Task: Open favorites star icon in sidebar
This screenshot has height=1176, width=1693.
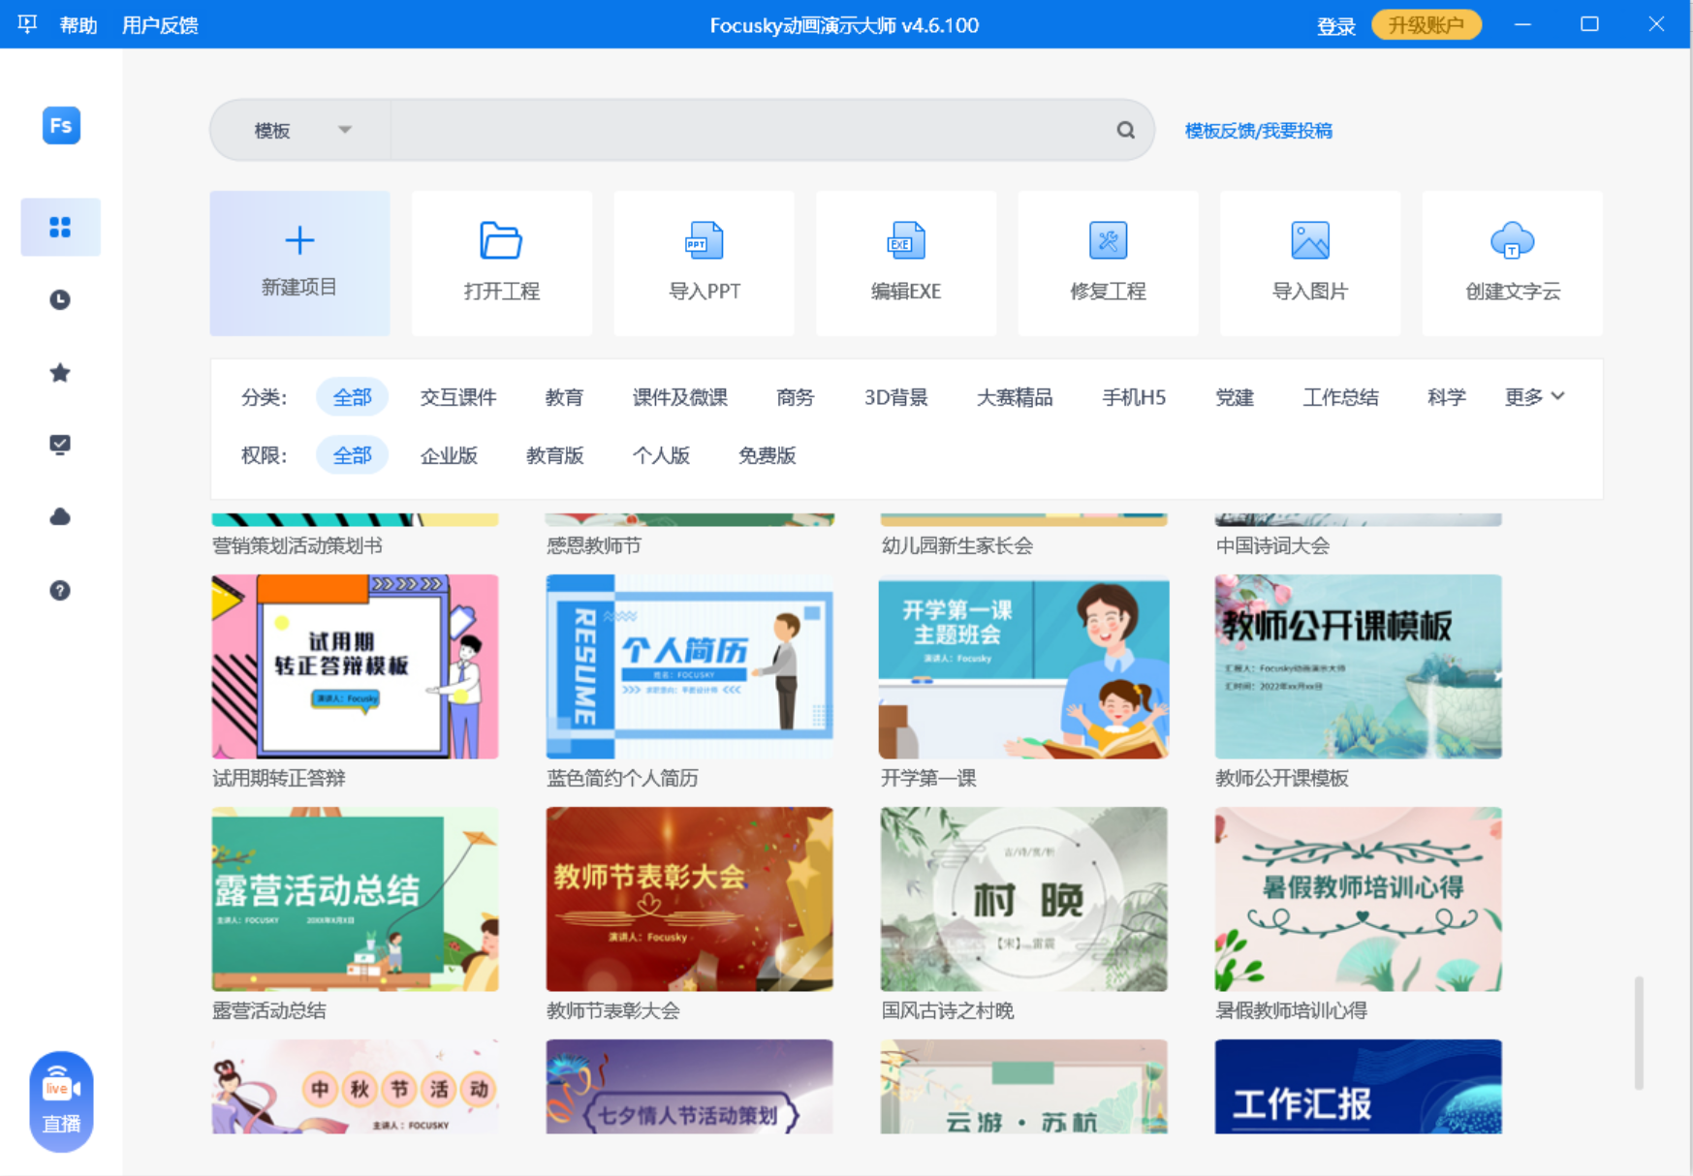Action: 60,372
